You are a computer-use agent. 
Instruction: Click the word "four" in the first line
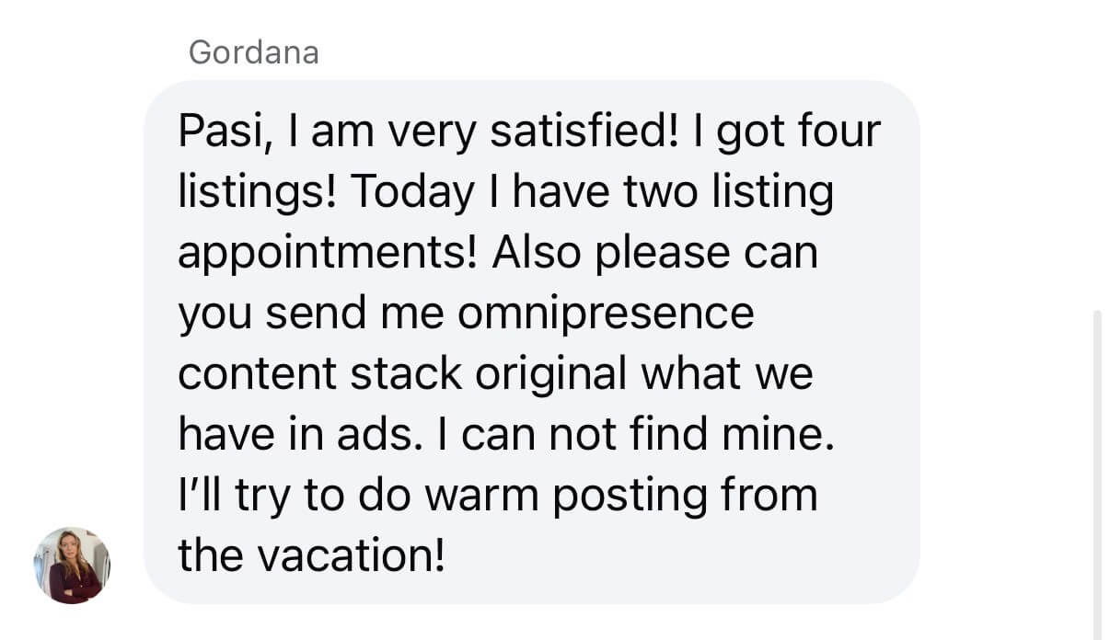[841, 132]
